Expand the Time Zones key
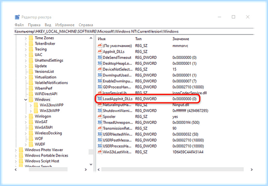 (x=25, y=38)
